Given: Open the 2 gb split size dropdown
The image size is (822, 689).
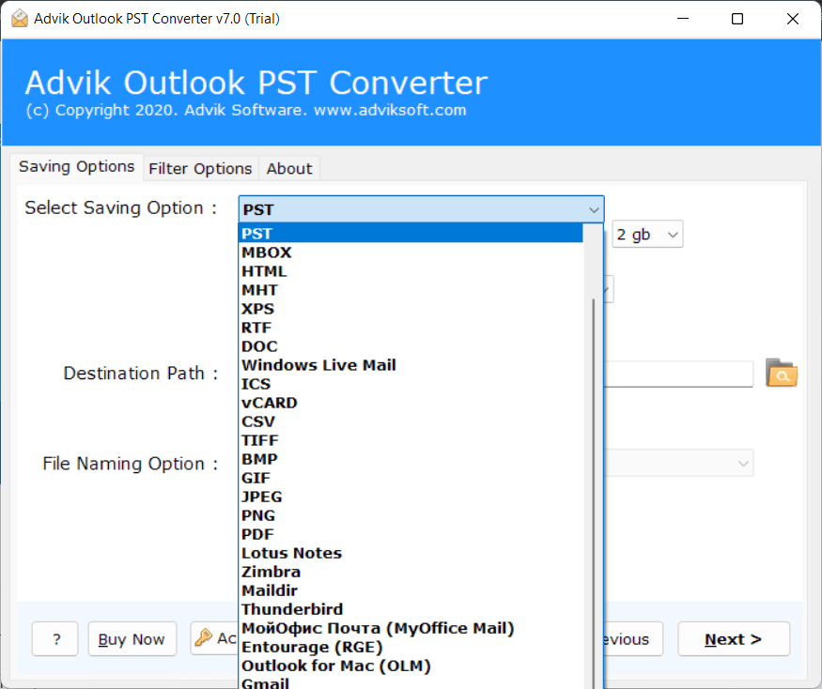Looking at the screenshot, I should [x=647, y=235].
